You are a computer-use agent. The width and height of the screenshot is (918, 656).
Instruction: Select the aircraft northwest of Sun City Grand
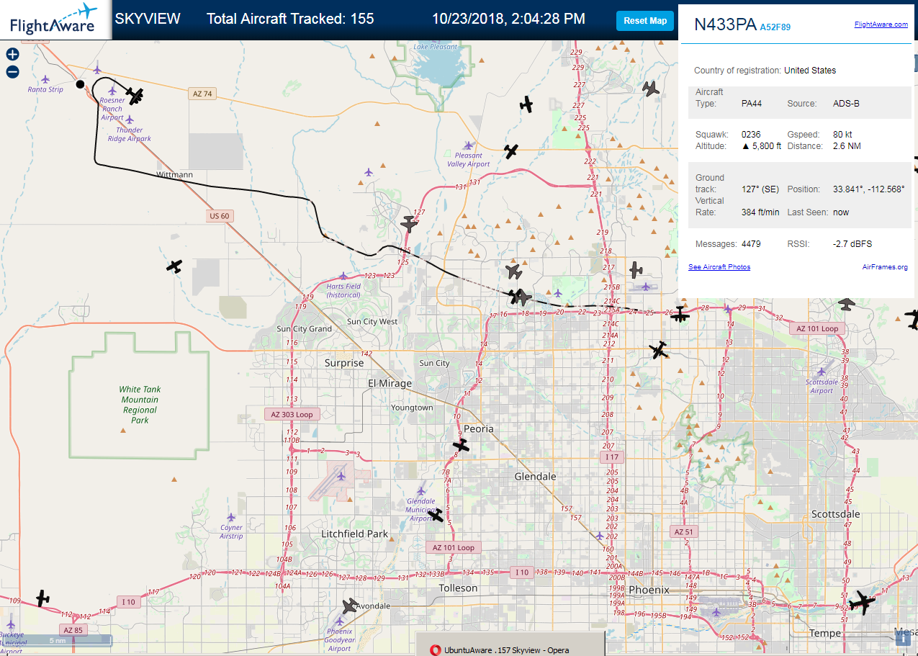coord(174,266)
